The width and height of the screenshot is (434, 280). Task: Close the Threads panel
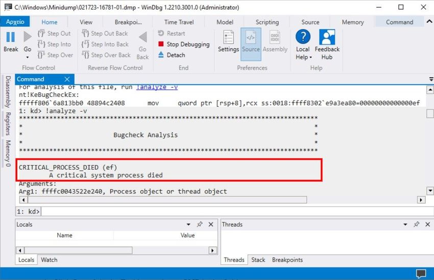click(x=428, y=224)
